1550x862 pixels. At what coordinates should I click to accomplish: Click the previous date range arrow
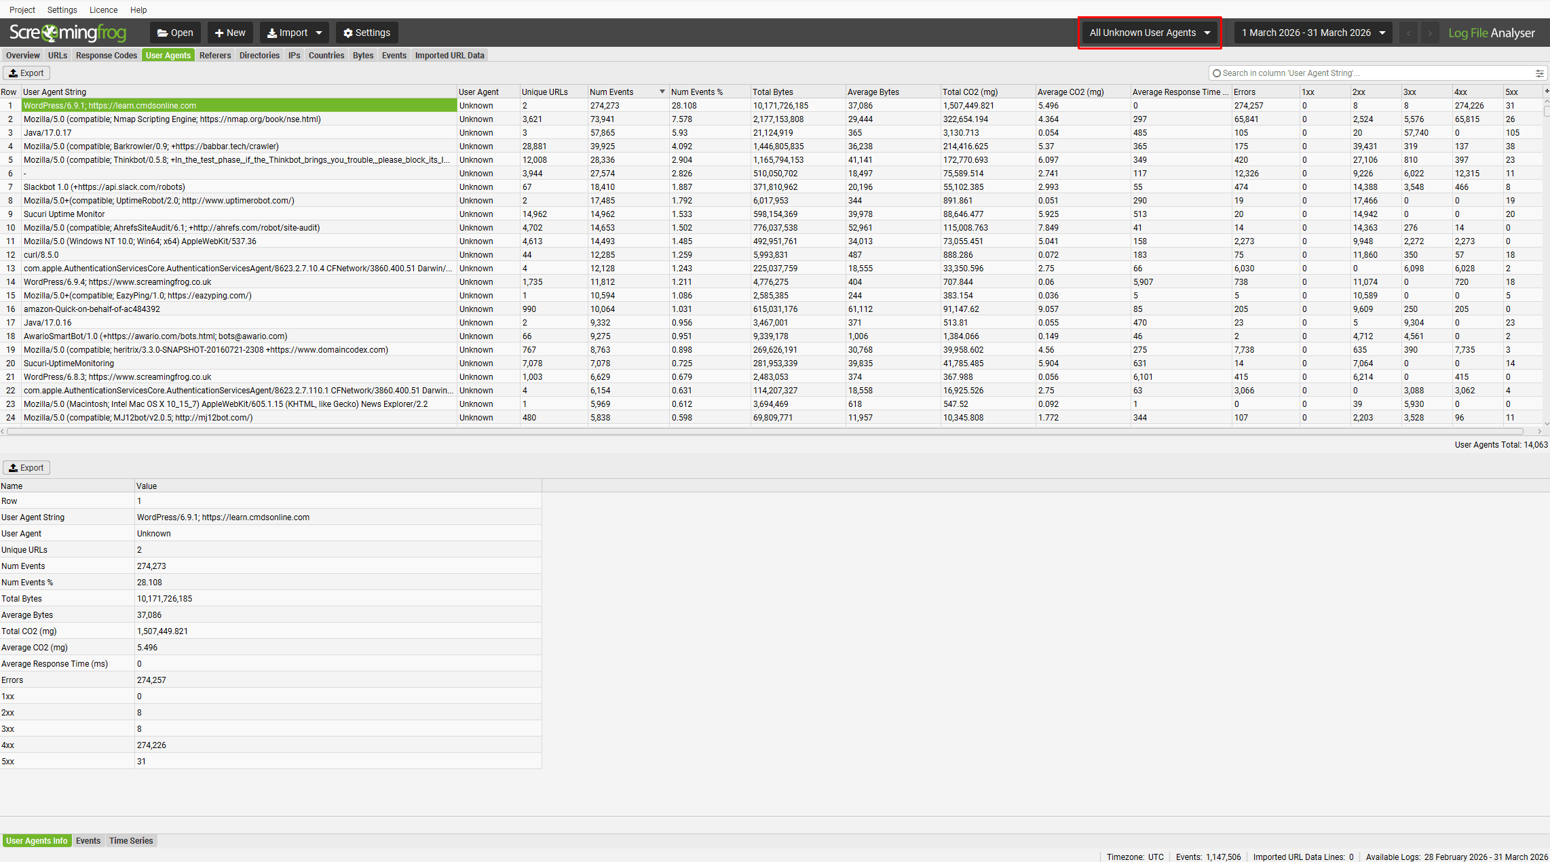[x=1409, y=32]
